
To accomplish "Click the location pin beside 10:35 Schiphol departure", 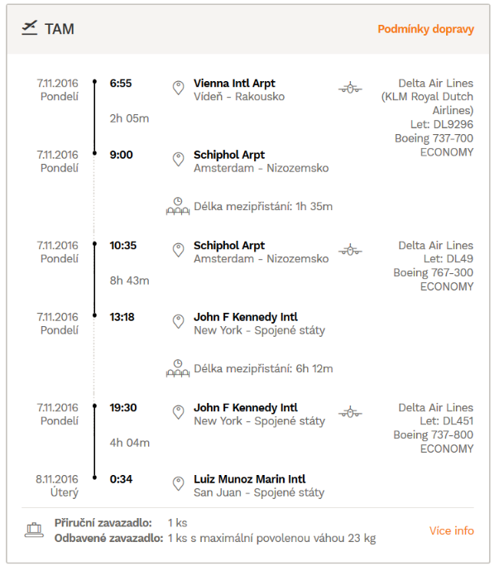I will [178, 250].
